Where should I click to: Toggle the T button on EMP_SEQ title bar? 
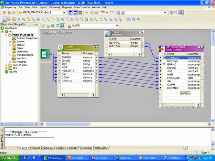coord(199,47)
